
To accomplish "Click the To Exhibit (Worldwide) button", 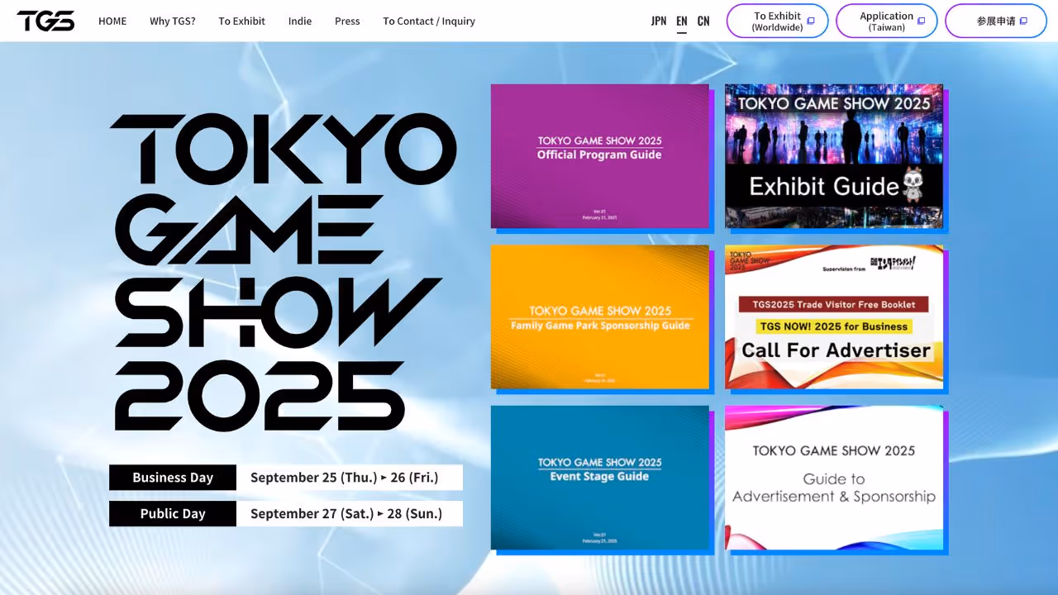I will point(778,21).
